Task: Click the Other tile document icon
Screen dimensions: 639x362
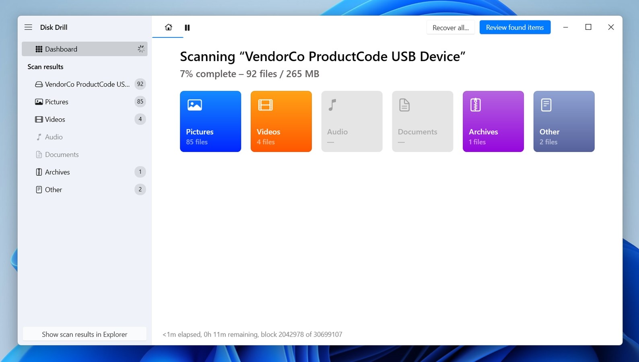Action: click(546, 105)
